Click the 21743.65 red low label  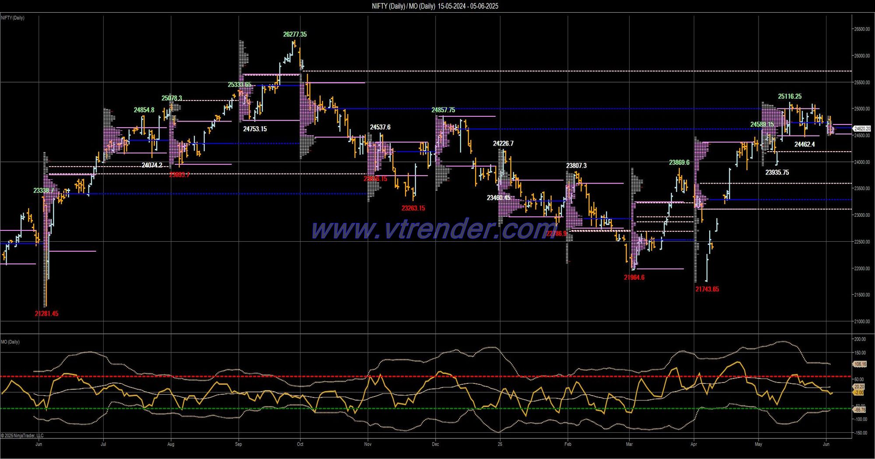(707, 289)
